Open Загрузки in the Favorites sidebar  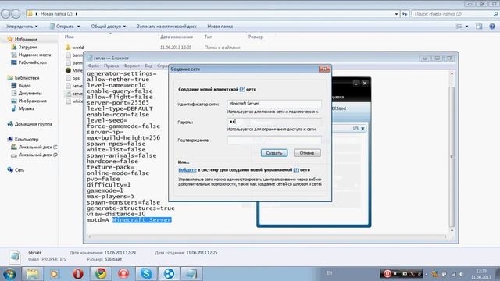[27, 47]
